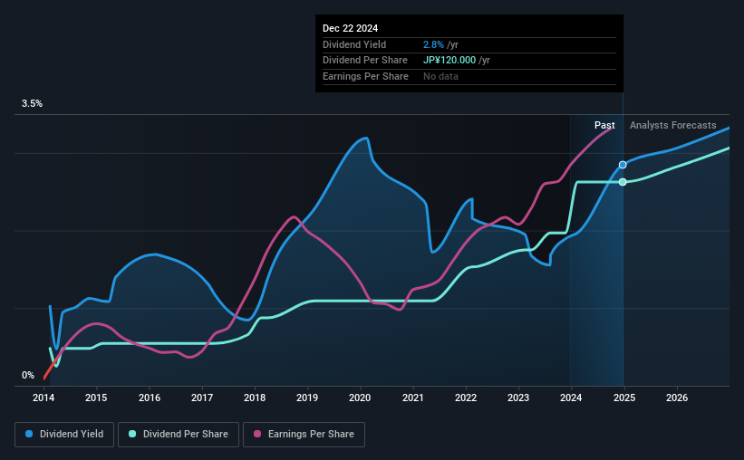The width and height of the screenshot is (744, 460).
Task: Toggle the Dividend Per Share legend button
Action: [x=179, y=435]
